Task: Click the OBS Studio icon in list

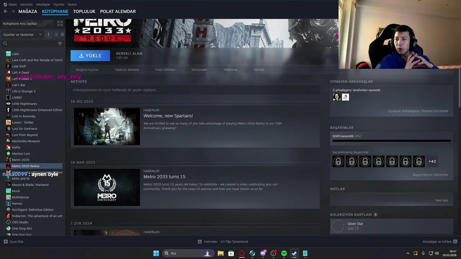Action: 8,222
